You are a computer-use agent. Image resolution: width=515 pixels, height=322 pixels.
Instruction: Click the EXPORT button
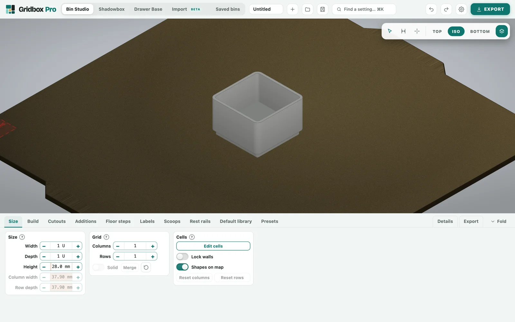490,9
